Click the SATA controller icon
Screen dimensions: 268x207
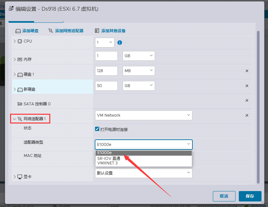point(20,104)
